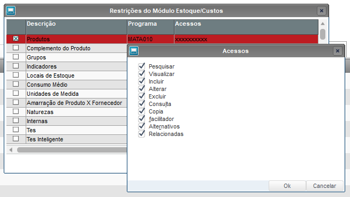The image size is (350, 197).
Task: Click the vertical scrollbar up arrow
Action: (x=323, y=24)
